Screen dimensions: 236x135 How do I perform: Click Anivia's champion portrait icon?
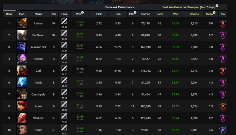pos(22,82)
